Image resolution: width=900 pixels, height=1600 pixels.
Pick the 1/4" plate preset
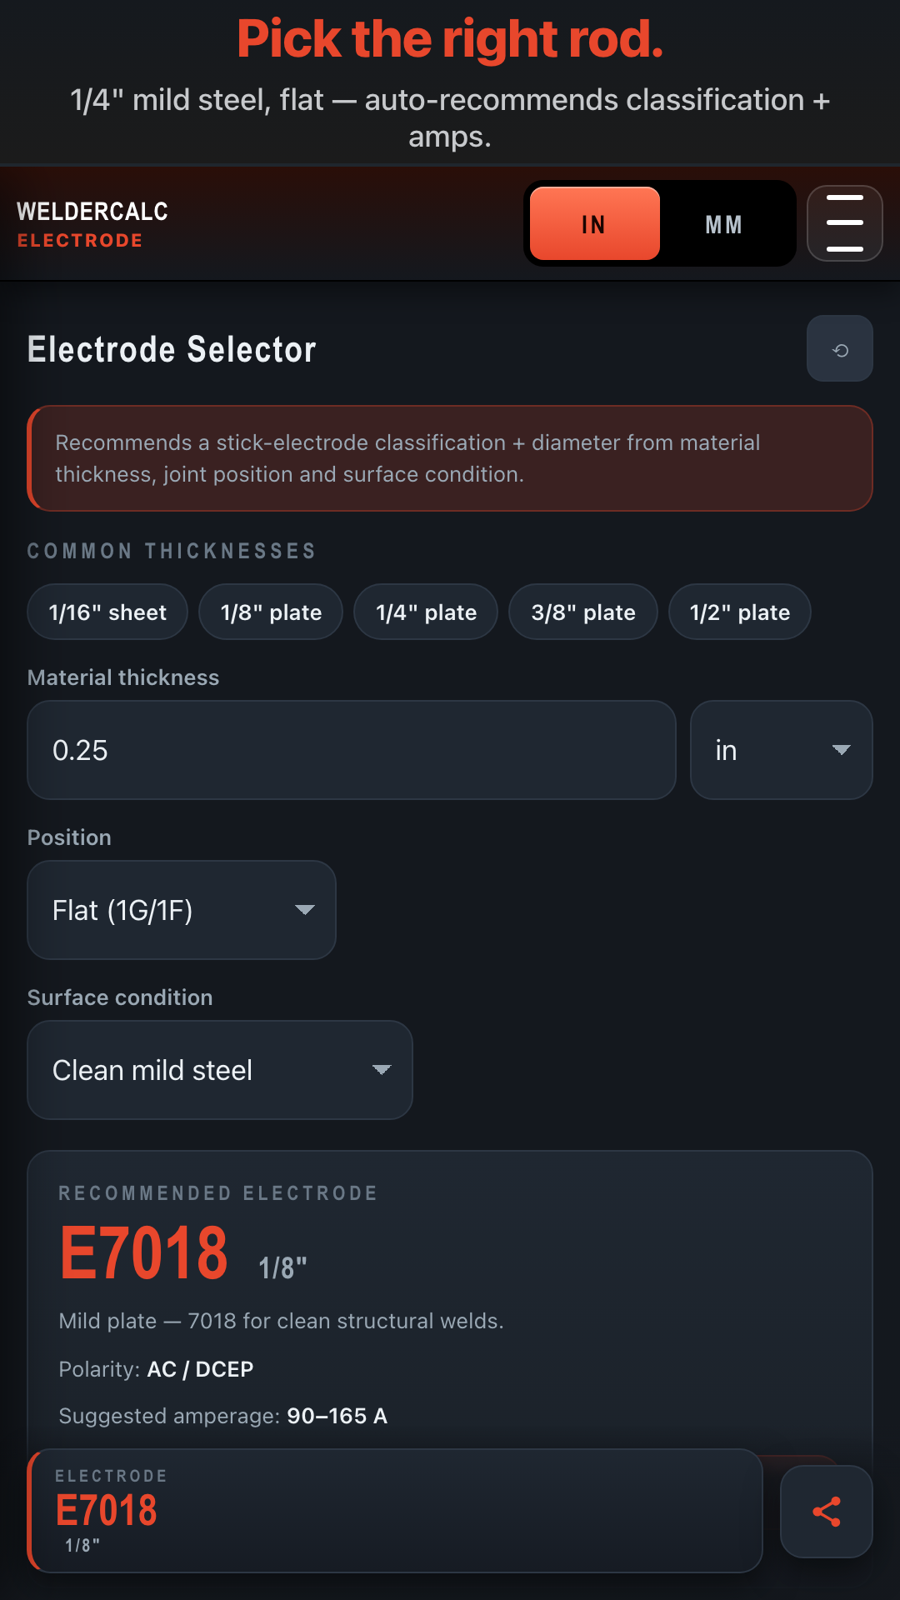[426, 612]
